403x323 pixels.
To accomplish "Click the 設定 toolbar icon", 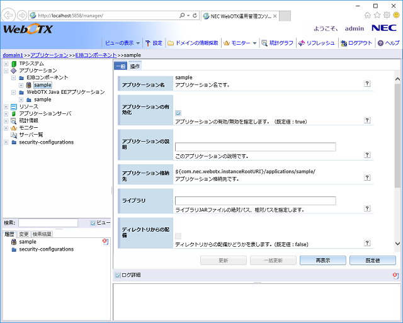I will (148, 43).
